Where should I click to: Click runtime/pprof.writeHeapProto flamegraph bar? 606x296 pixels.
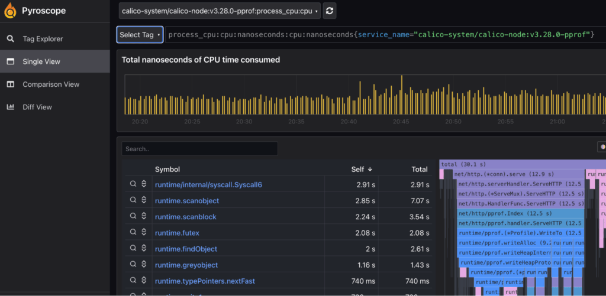[x=505, y=262]
